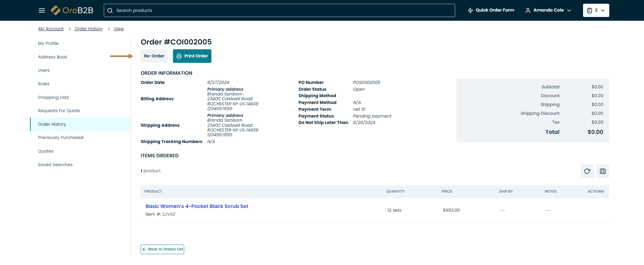Click the shopping list clipboard icon

[590, 11]
